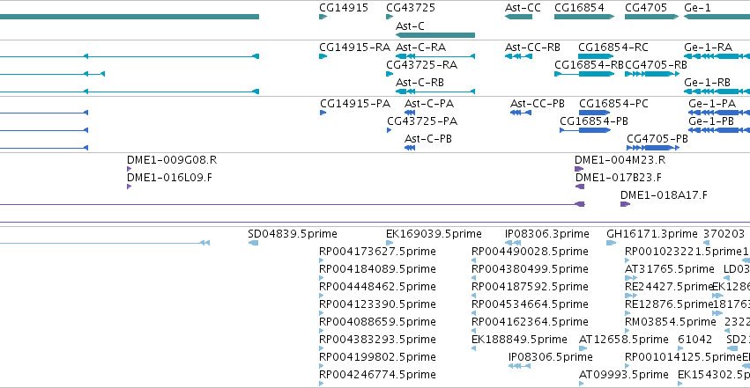Select EST IP08306.3prime
Screen dimensions: 750x388
click(513, 243)
